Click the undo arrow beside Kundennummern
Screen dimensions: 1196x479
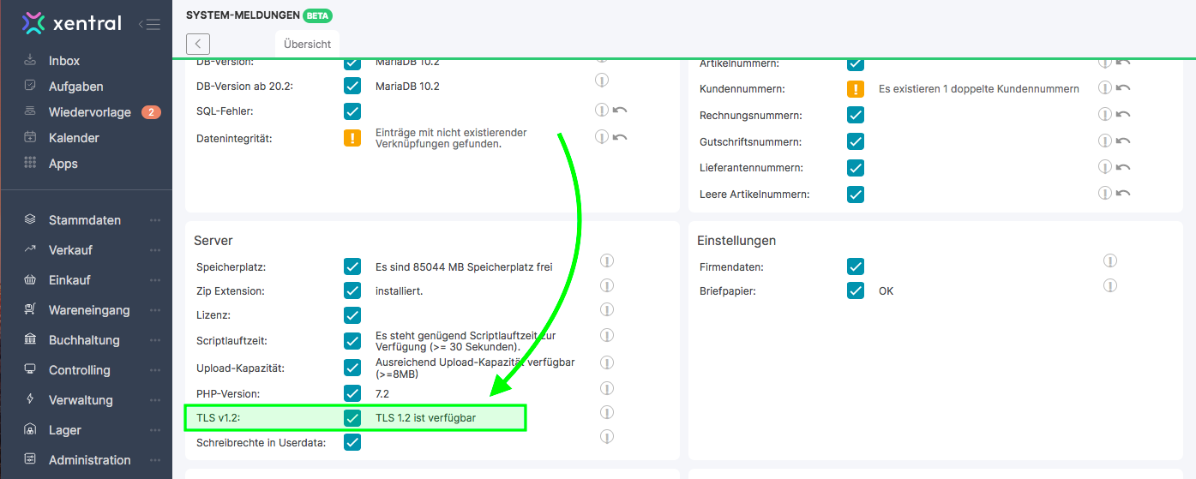pos(1123,87)
